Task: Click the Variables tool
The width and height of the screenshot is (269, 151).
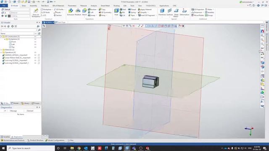Action: pos(209,12)
